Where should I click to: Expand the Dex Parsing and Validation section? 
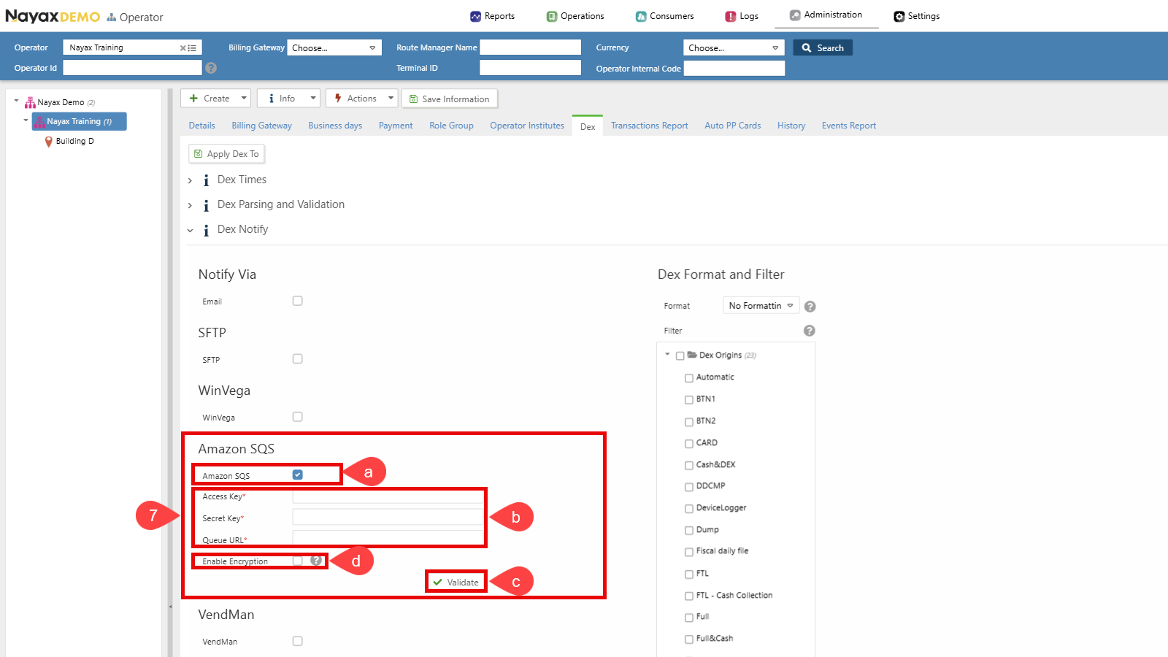191,205
